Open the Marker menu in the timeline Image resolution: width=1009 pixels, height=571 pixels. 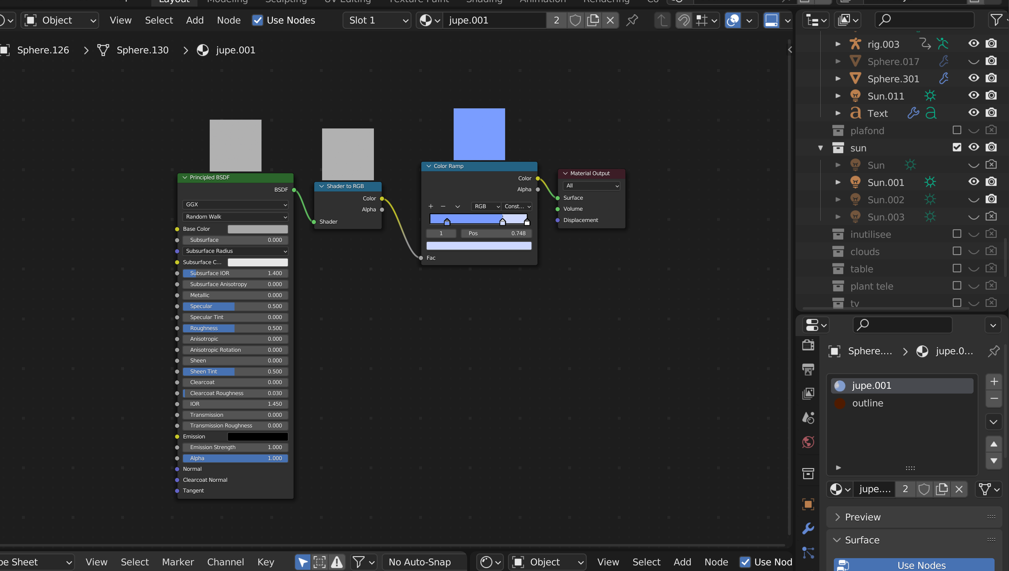[x=178, y=562]
